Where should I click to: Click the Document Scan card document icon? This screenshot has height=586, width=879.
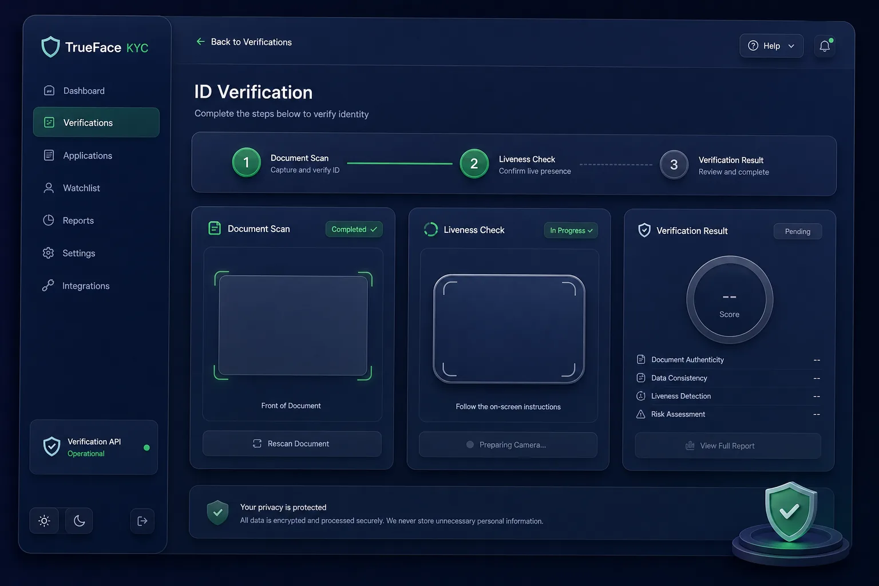215,228
